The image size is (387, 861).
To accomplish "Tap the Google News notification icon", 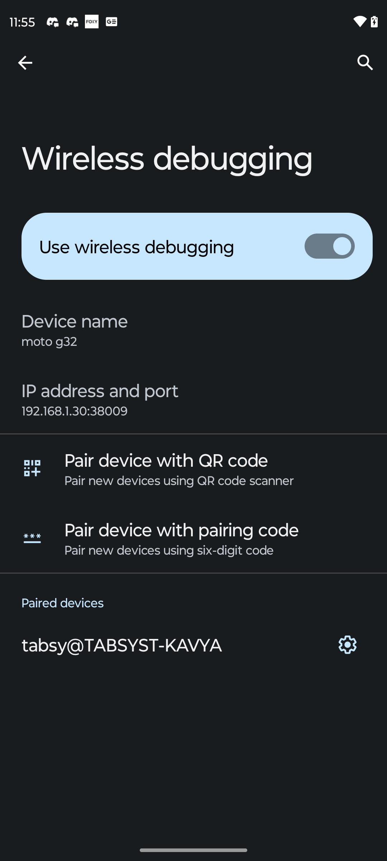I will 111,22.
